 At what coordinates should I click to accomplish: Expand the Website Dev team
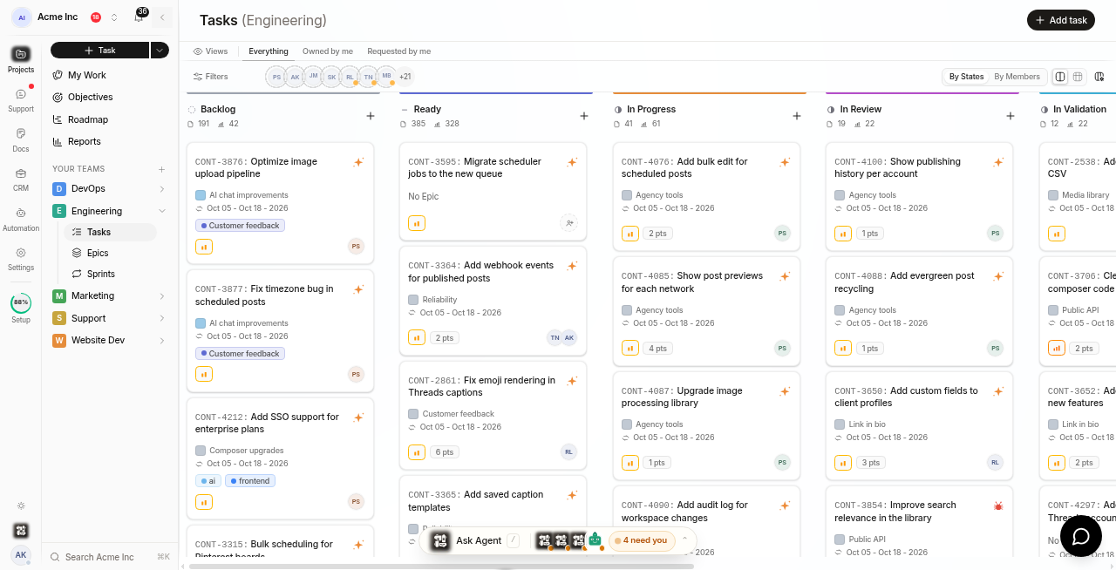(x=162, y=341)
